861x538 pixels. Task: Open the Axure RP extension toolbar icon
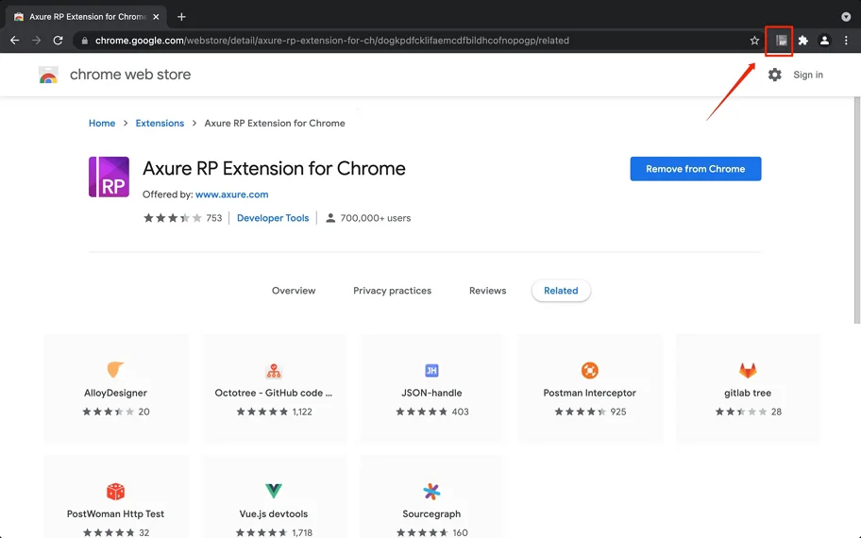781,40
